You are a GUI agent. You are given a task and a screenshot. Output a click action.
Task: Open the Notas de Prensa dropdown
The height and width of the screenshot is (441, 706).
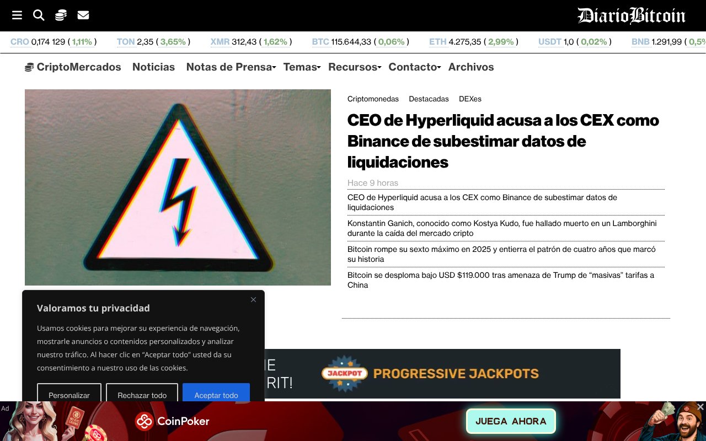pos(229,67)
